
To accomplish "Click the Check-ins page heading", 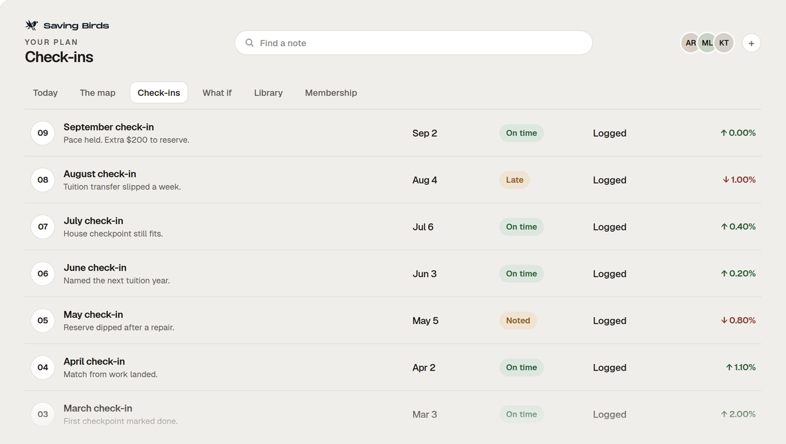I will 59,57.
